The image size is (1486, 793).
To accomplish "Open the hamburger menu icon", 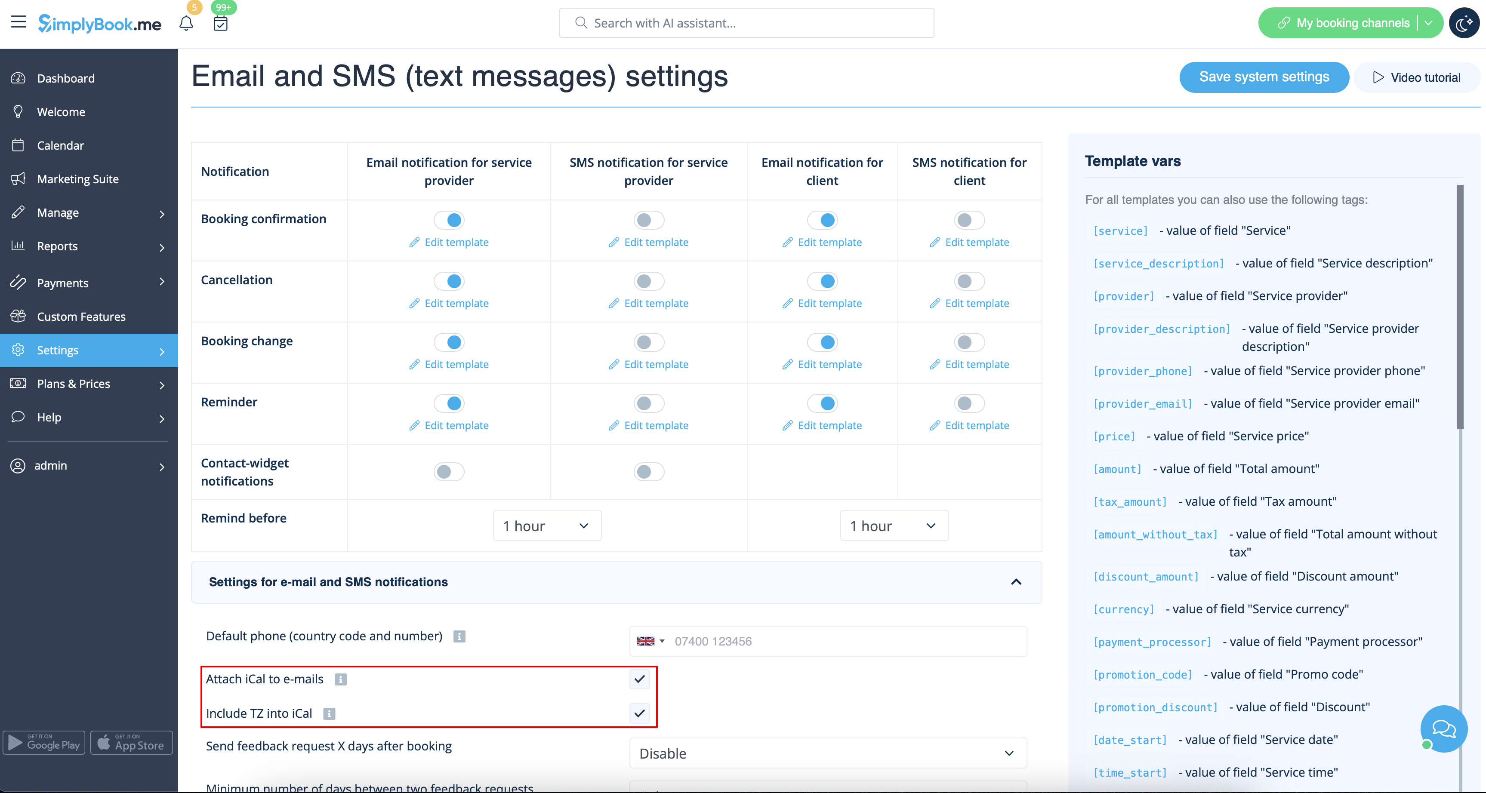I will (x=18, y=22).
